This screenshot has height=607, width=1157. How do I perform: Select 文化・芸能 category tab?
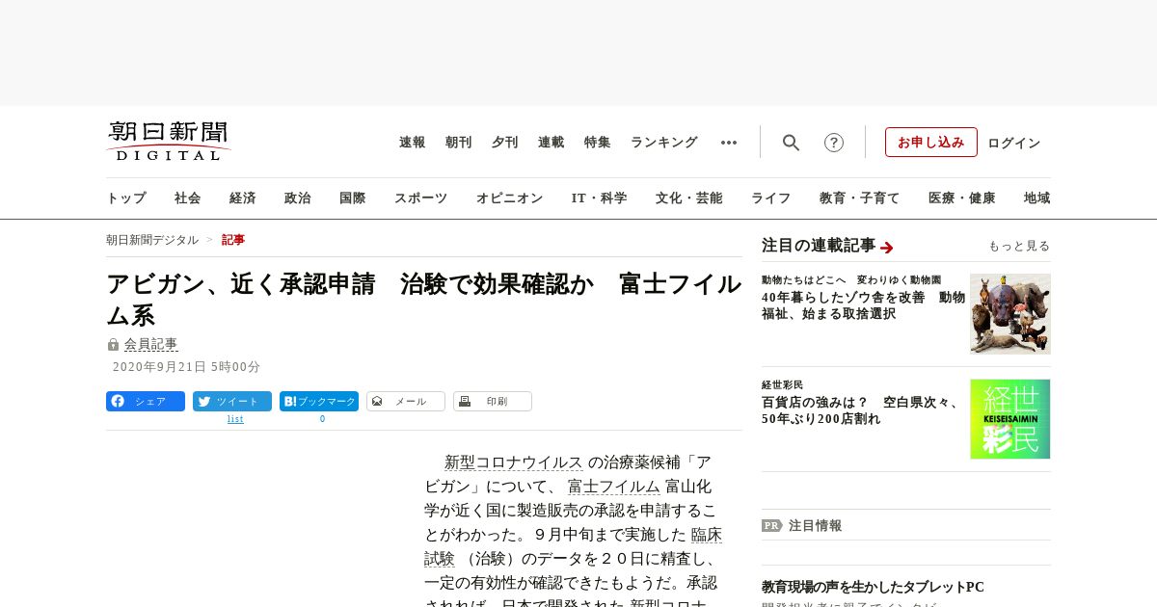[x=689, y=198]
